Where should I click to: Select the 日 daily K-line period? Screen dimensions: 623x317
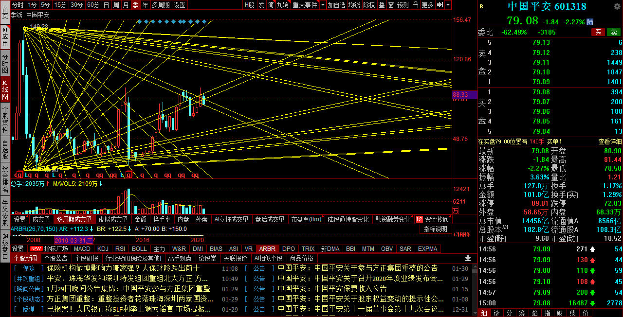coord(106,5)
